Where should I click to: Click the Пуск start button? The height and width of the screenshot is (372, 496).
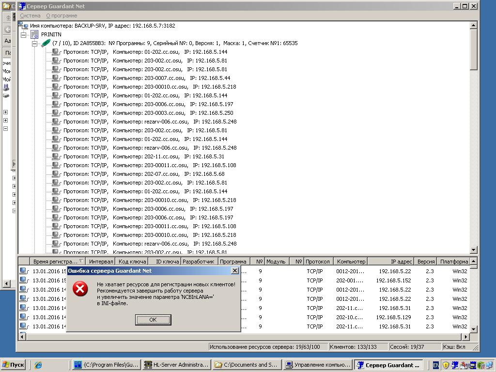pyautogui.click(x=14, y=365)
